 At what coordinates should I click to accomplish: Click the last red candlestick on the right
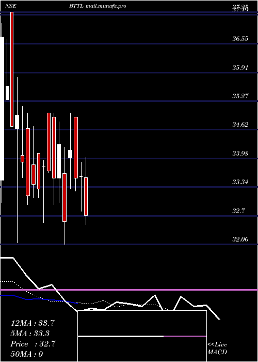tap(86, 197)
